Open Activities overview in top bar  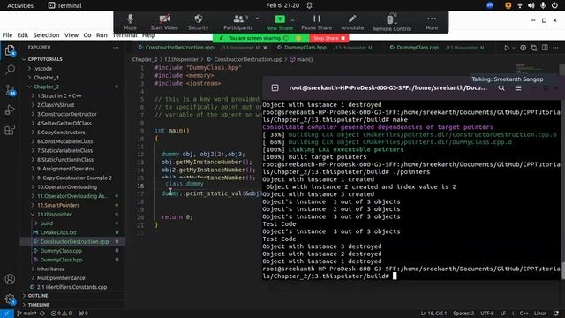pos(20,5)
